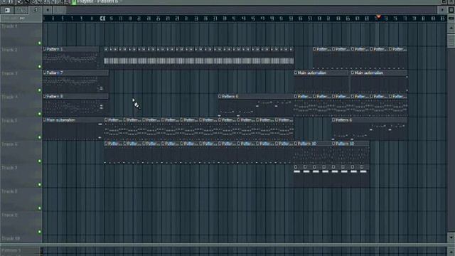The image size is (455, 256).
Task: Click the vertical scrollbar thumb on right
Action: pyautogui.click(x=451, y=41)
